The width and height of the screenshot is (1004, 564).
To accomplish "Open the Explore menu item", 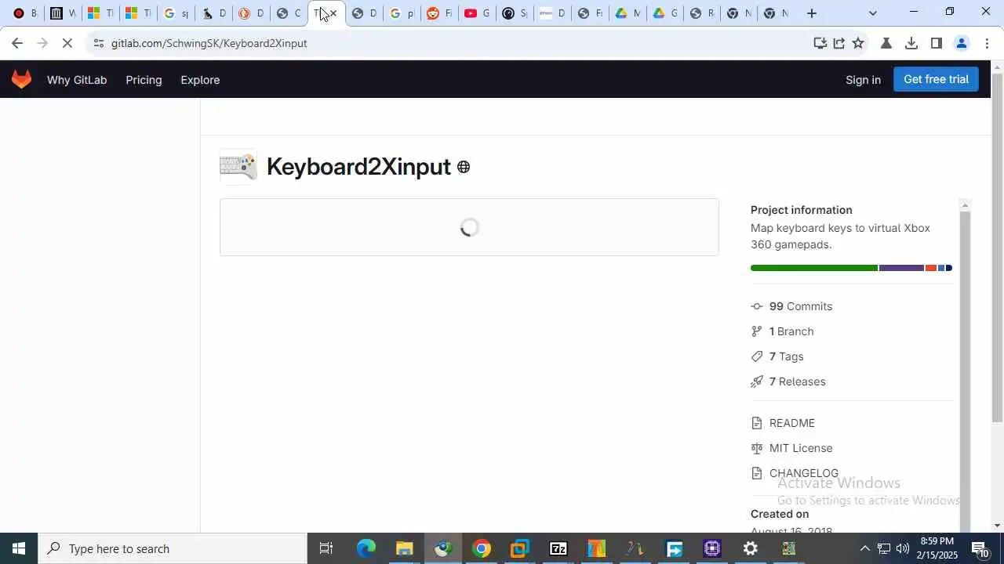I will coord(200,80).
